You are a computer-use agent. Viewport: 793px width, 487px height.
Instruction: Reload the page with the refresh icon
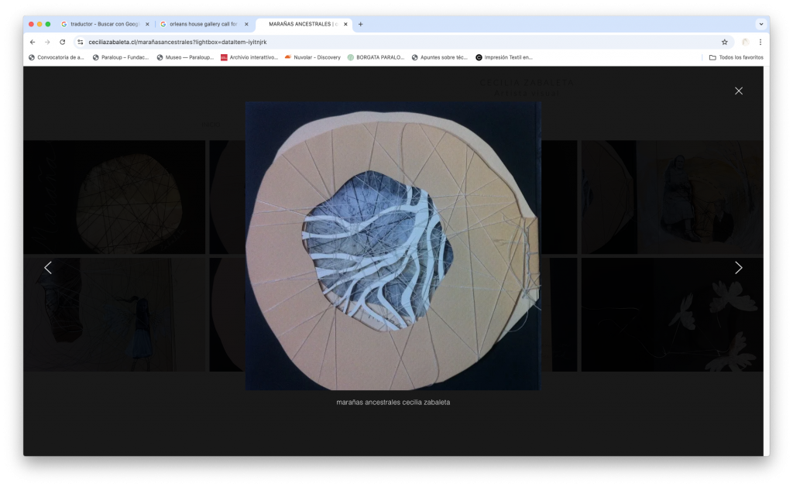[x=62, y=42]
